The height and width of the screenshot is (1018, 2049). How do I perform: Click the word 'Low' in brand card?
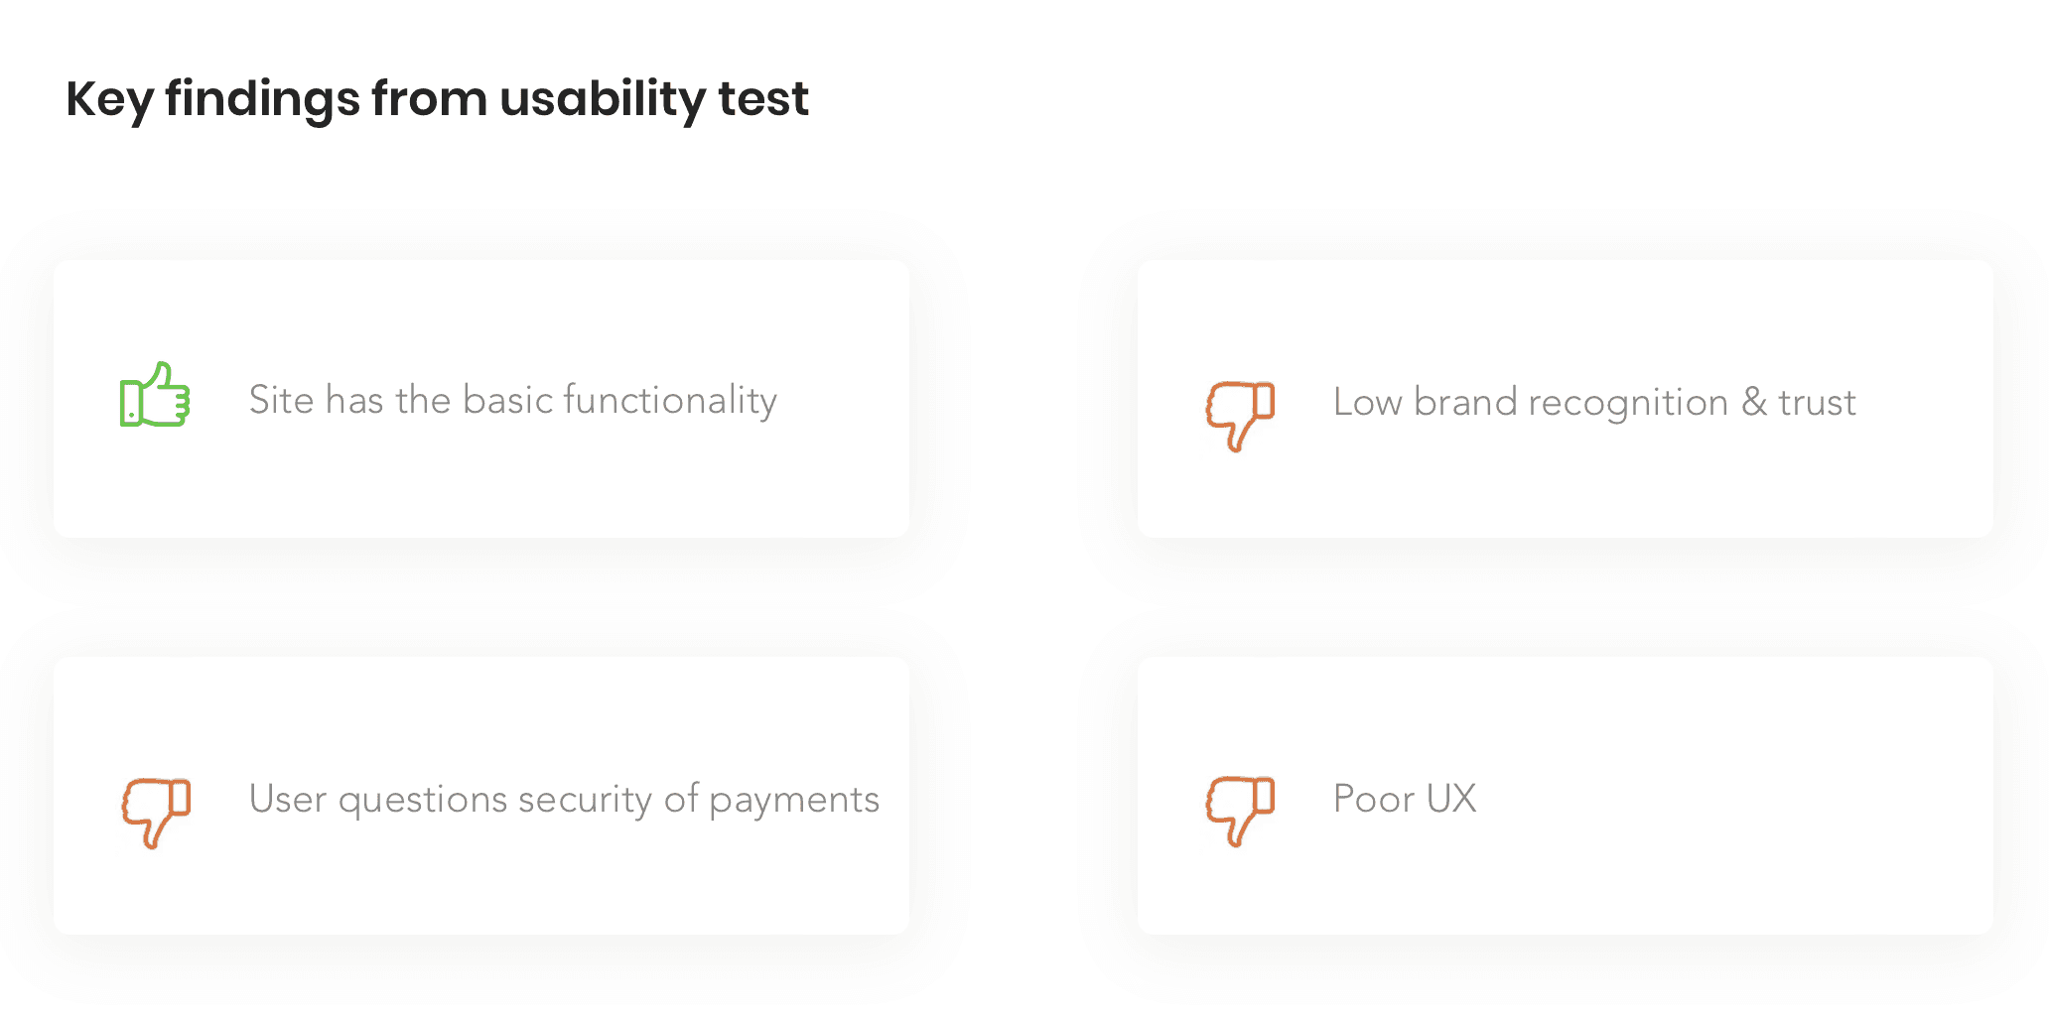pyautogui.click(x=1368, y=403)
